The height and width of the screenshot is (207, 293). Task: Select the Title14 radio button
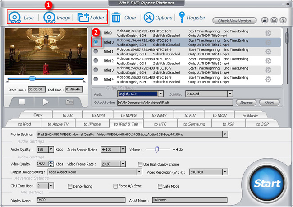coord(96,79)
